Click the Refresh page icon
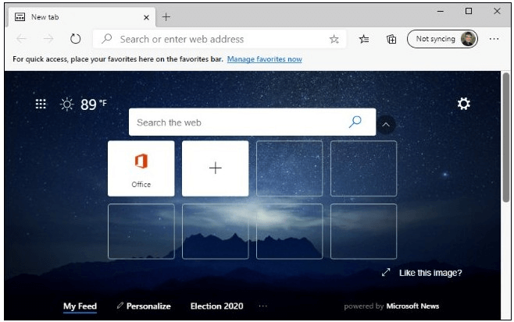This screenshot has width=514, height=322. click(x=75, y=39)
